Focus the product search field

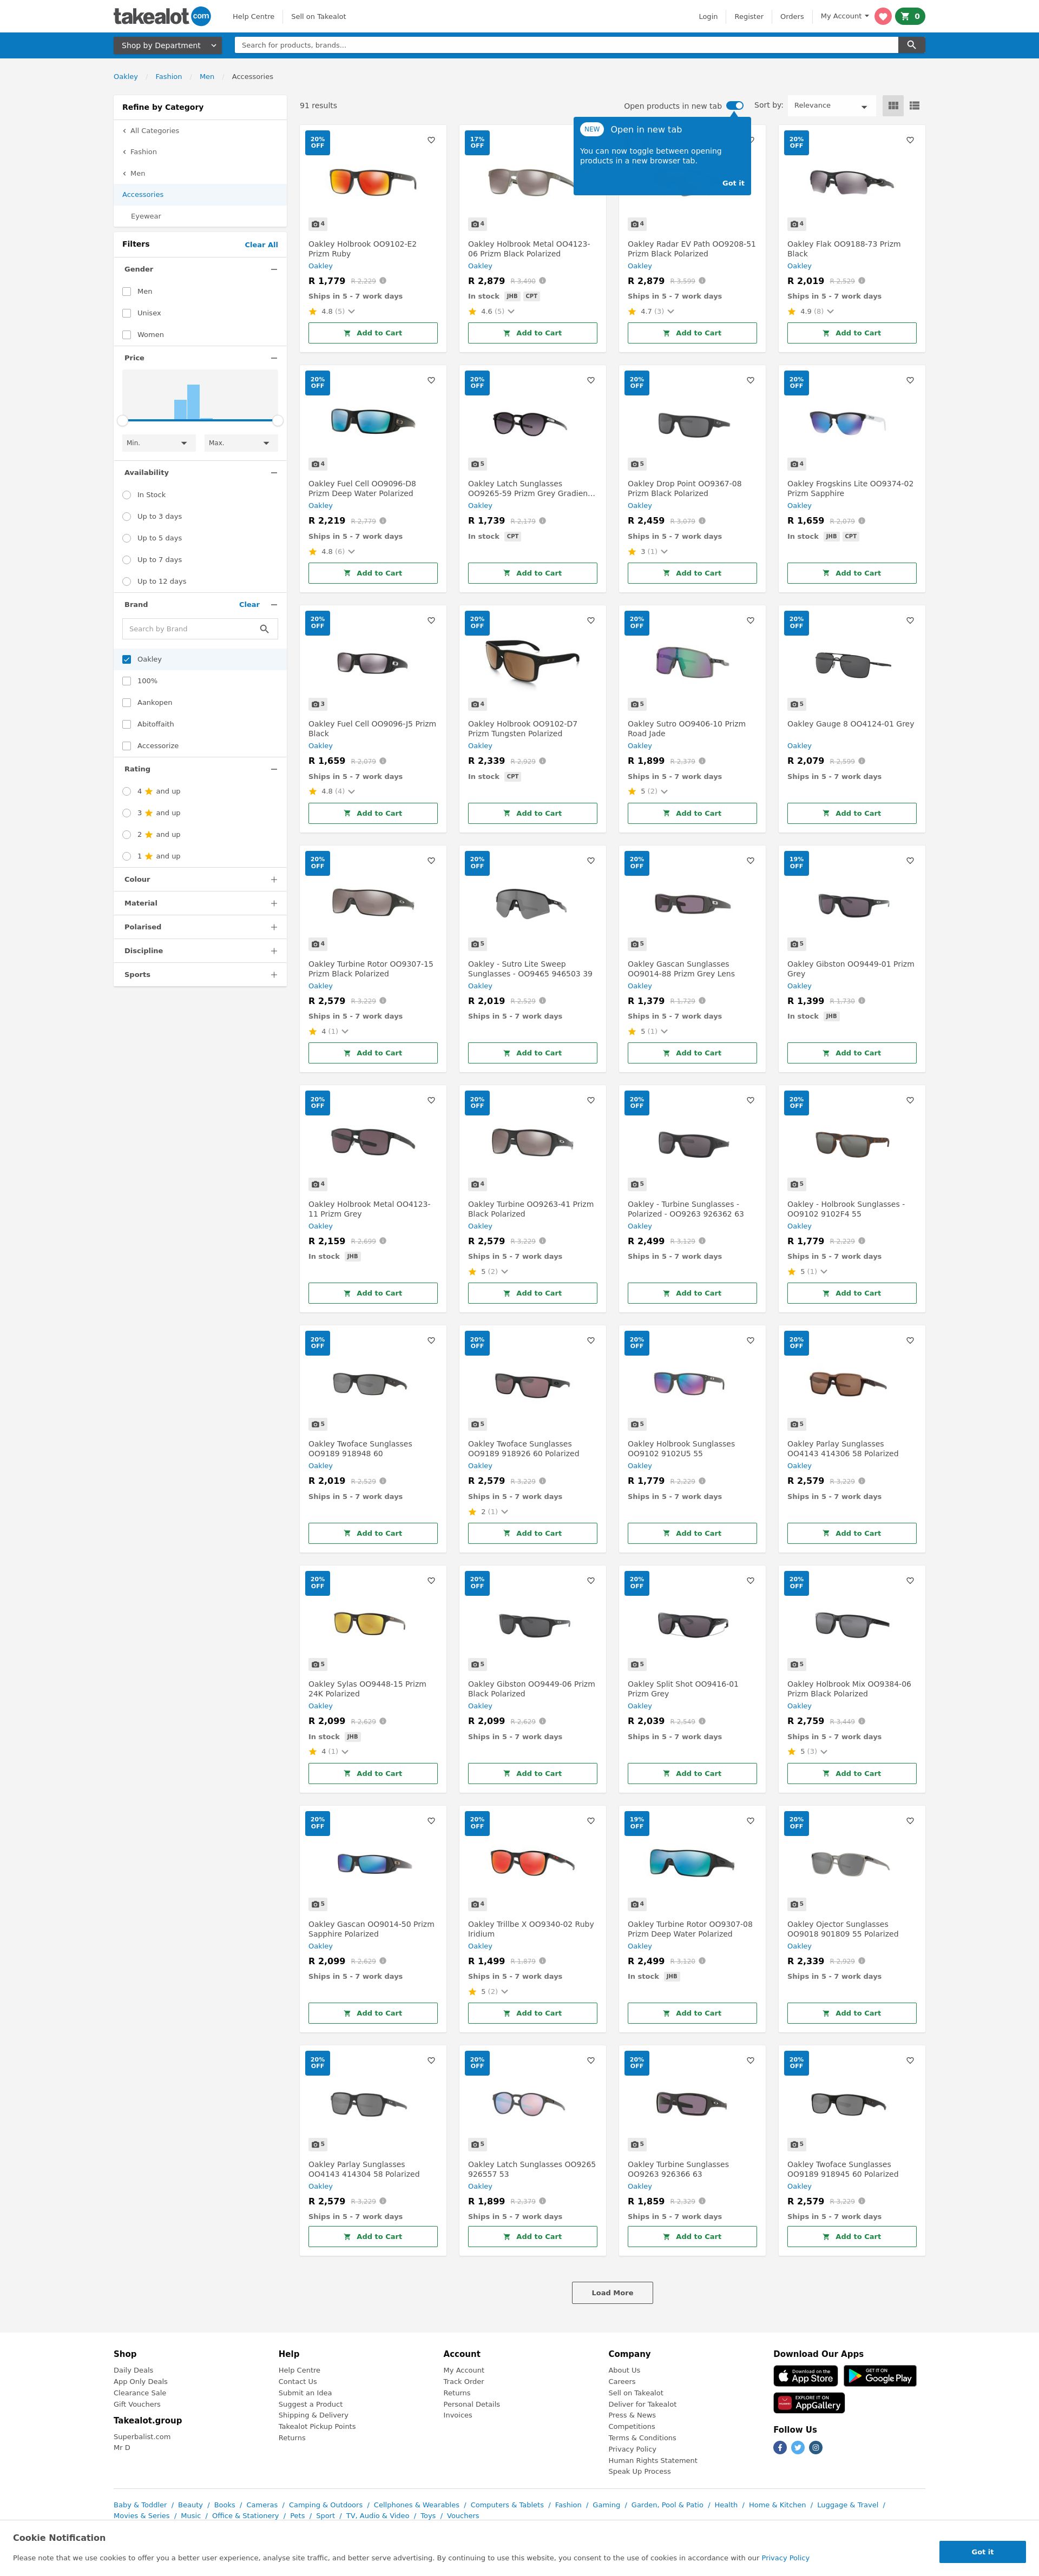tap(566, 45)
